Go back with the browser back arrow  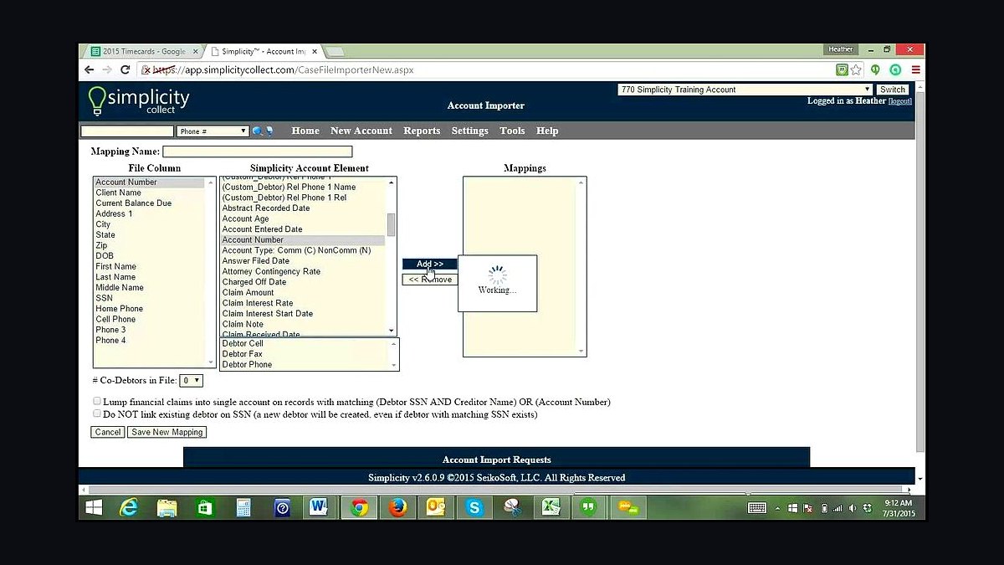point(90,70)
